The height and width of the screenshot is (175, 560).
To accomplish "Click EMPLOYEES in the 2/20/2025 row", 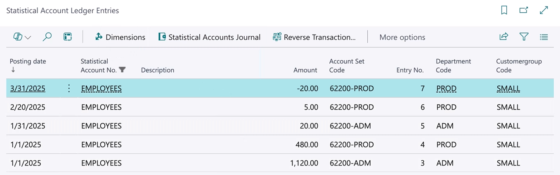I will pyautogui.click(x=101, y=107).
